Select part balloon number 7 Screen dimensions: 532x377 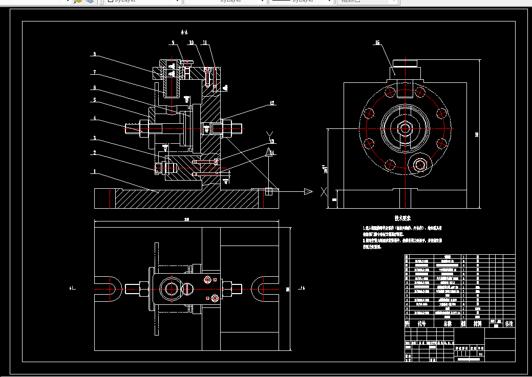pos(95,72)
